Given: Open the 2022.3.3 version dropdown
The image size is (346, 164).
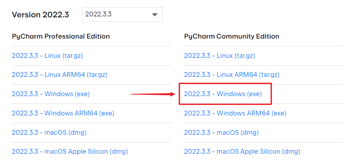Looking at the screenshot, I should pos(122,15).
